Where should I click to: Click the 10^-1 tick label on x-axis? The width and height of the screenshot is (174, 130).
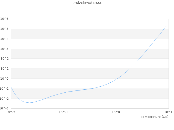point(63,112)
